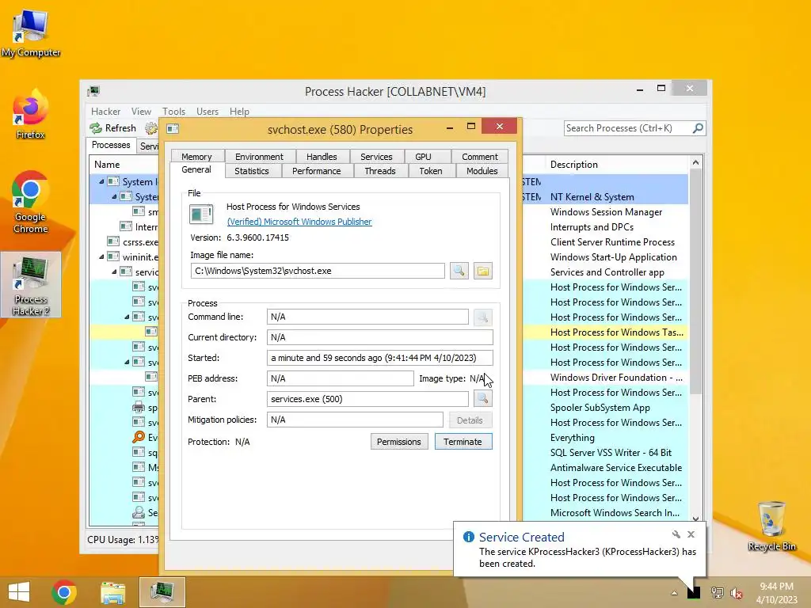Viewport: 811px width, 608px height.
Task: Select Recycle Bin desktop icon
Action: tap(771, 526)
